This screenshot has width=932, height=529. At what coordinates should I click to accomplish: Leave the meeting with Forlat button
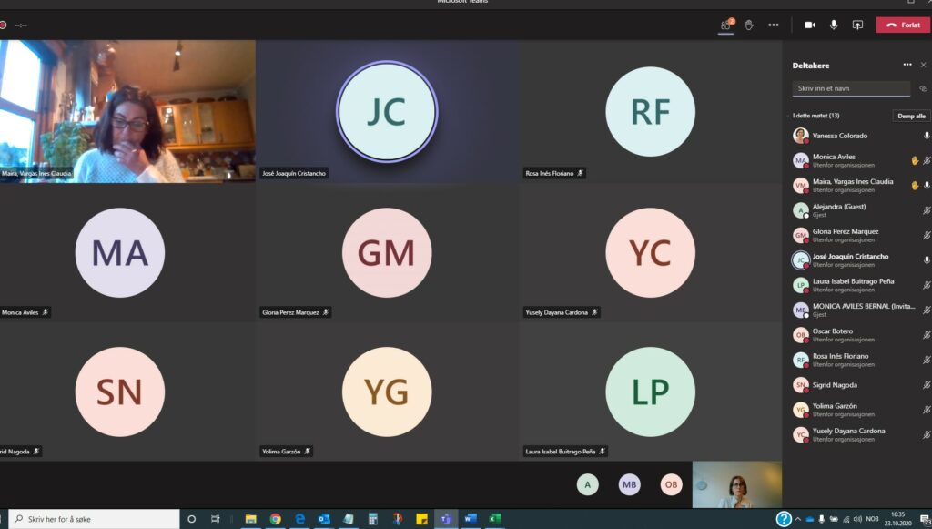click(902, 25)
